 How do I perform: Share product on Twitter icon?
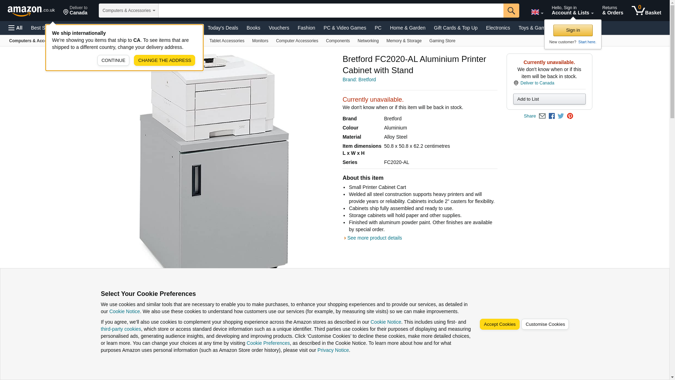561,116
